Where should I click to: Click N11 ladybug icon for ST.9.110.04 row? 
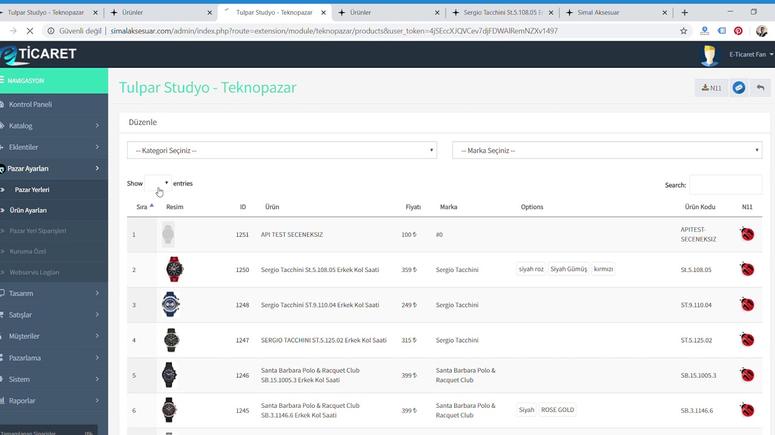click(747, 304)
